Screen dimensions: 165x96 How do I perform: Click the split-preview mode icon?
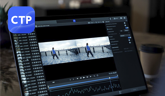pyautogui.click(x=89, y=23)
